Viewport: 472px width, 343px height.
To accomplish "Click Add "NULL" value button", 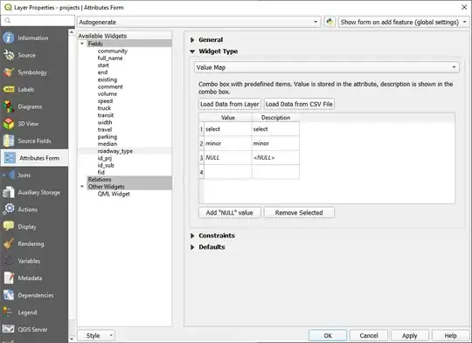I will click(x=230, y=213).
